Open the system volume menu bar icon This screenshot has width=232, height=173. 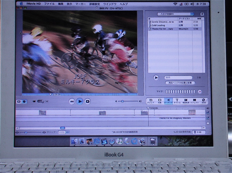(192, 4)
